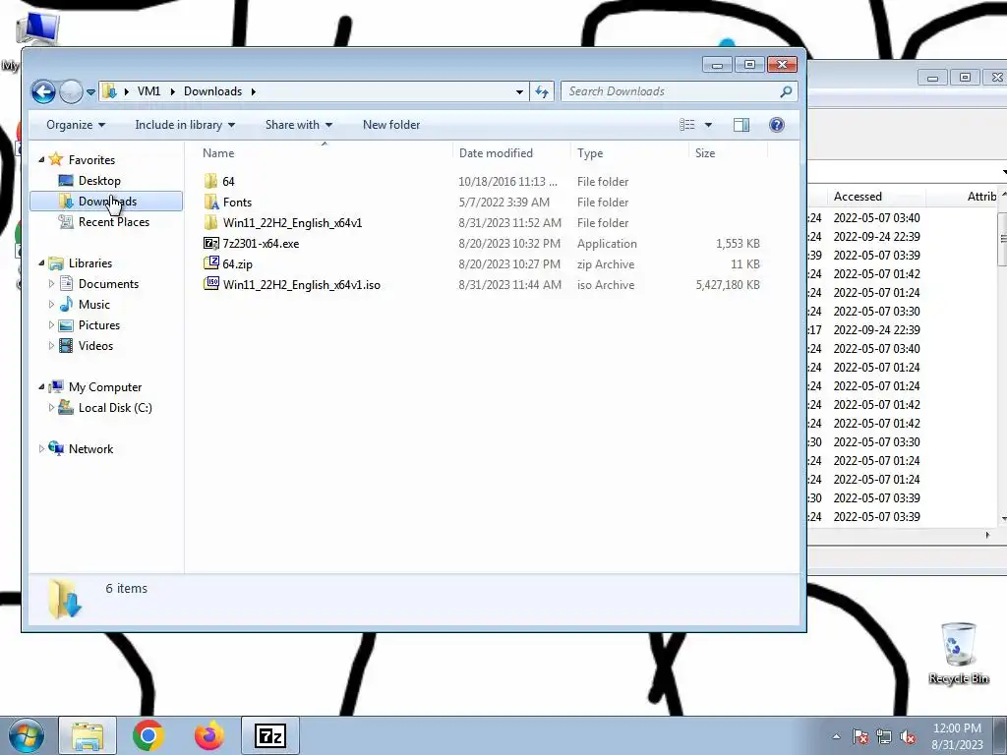Click the search magnifier icon

click(x=786, y=91)
